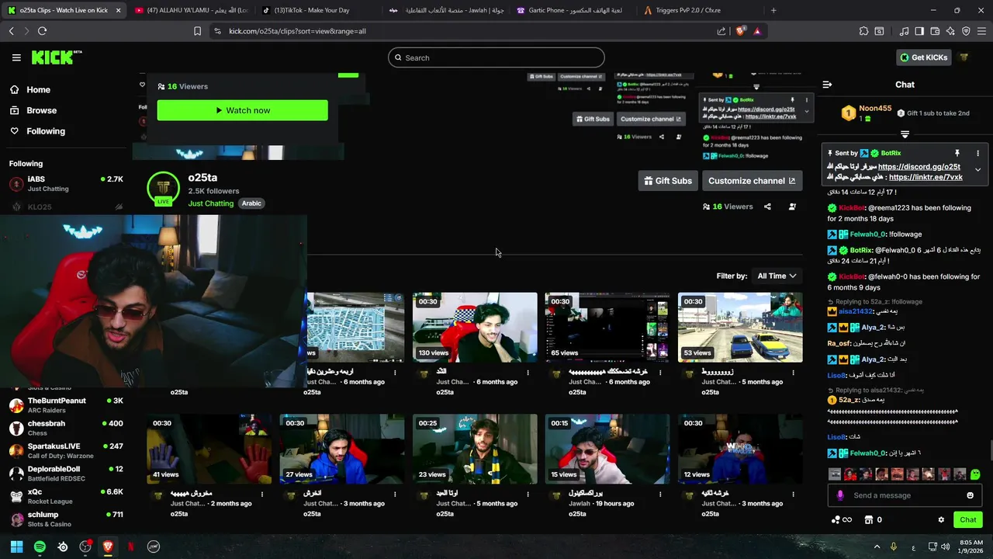Click the purple microphone in chat input
The image size is (993, 559).
tap(840, 495)
